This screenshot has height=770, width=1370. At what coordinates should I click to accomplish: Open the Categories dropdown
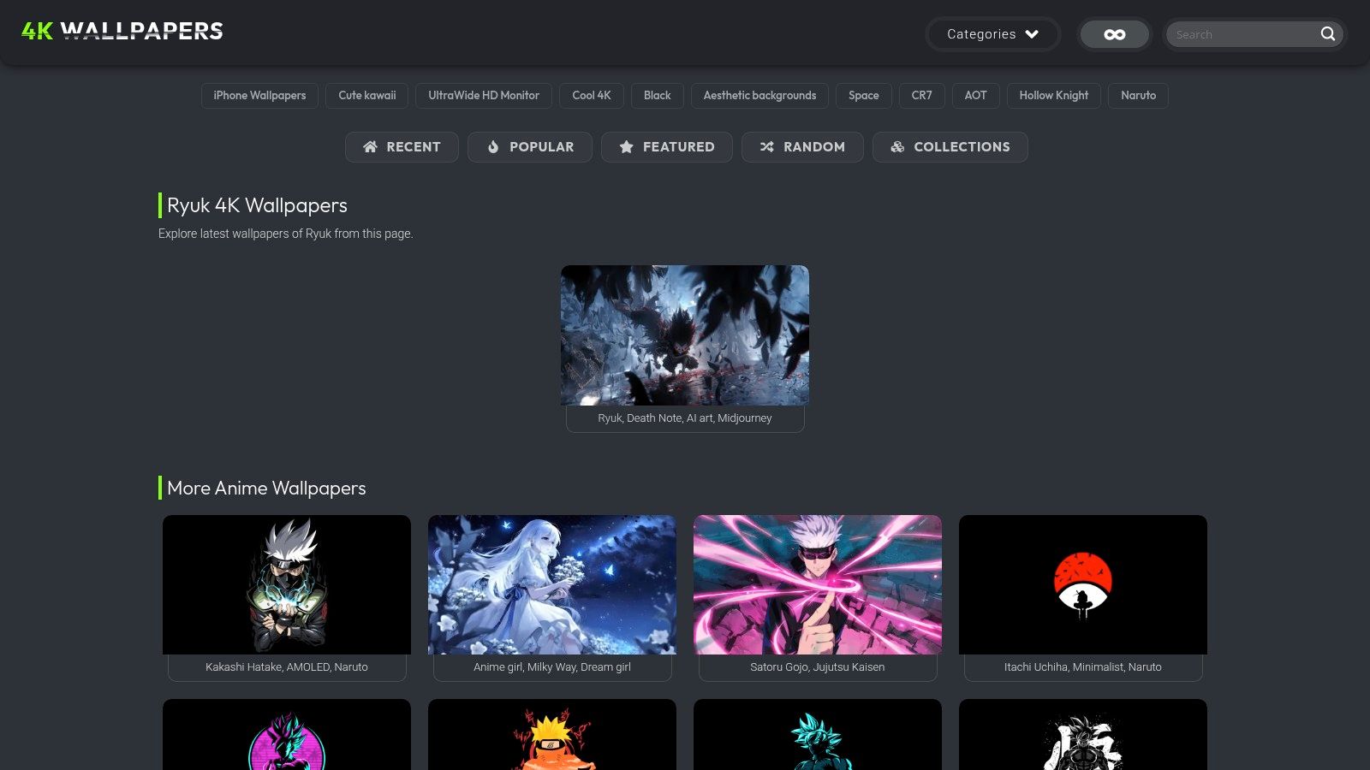(x=993, y=34)
